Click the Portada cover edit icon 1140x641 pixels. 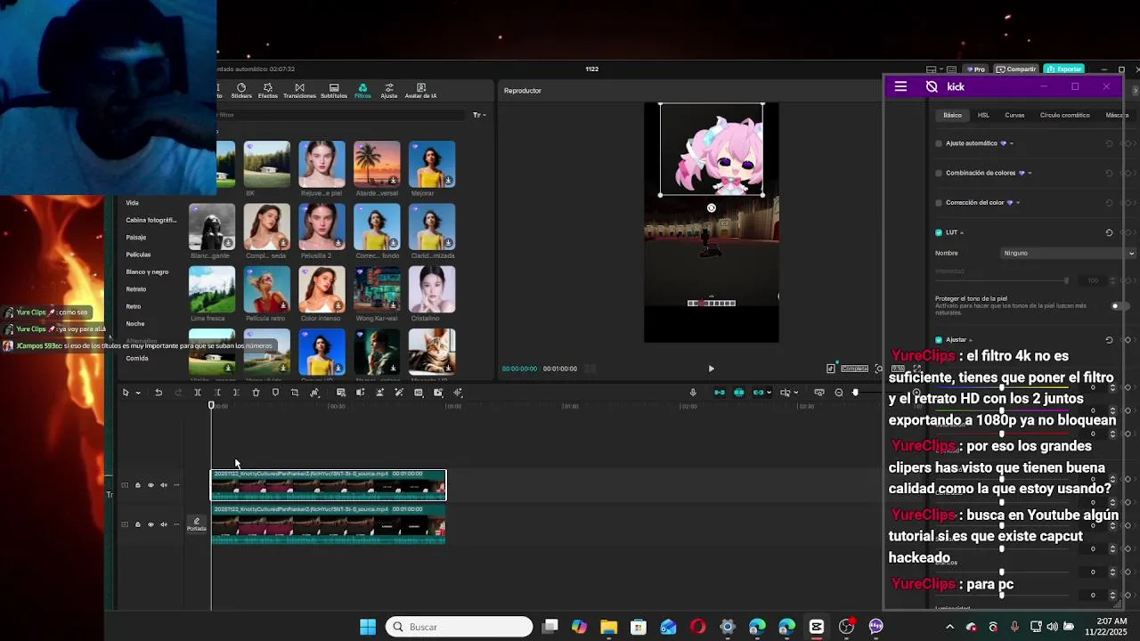pyautogui.click(x=197, y=524)
